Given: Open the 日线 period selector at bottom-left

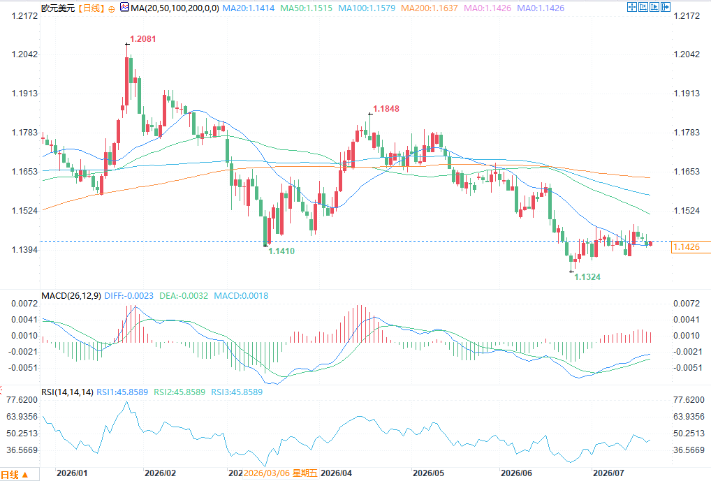Looking at the screenshot, I should pyautogui.click(x=15, y=475).
